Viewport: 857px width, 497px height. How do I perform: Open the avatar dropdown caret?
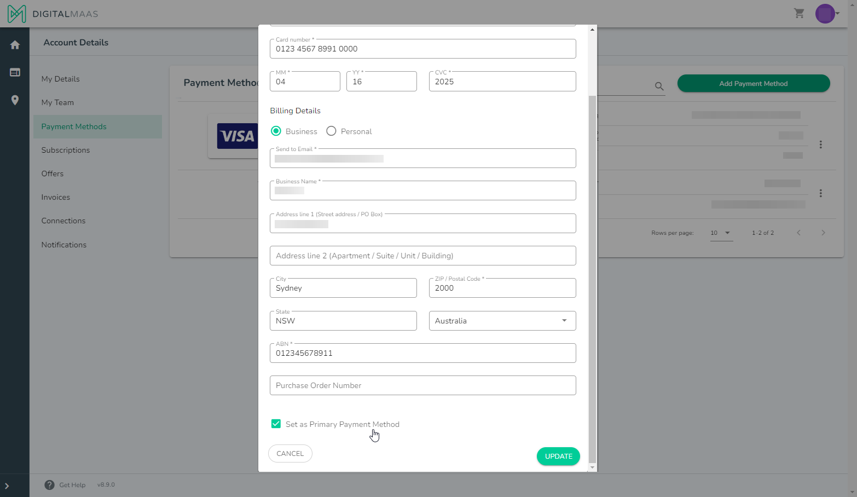837,14
